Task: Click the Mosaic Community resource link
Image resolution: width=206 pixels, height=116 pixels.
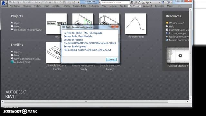Action: point(179,40)
